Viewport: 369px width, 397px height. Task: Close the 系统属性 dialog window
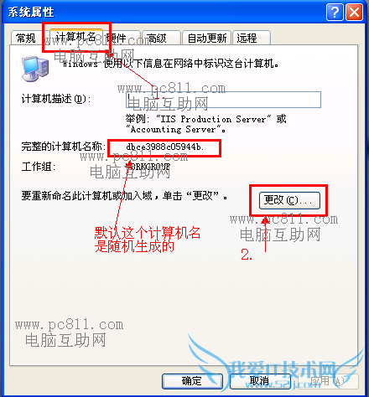(x=355, y=13)
